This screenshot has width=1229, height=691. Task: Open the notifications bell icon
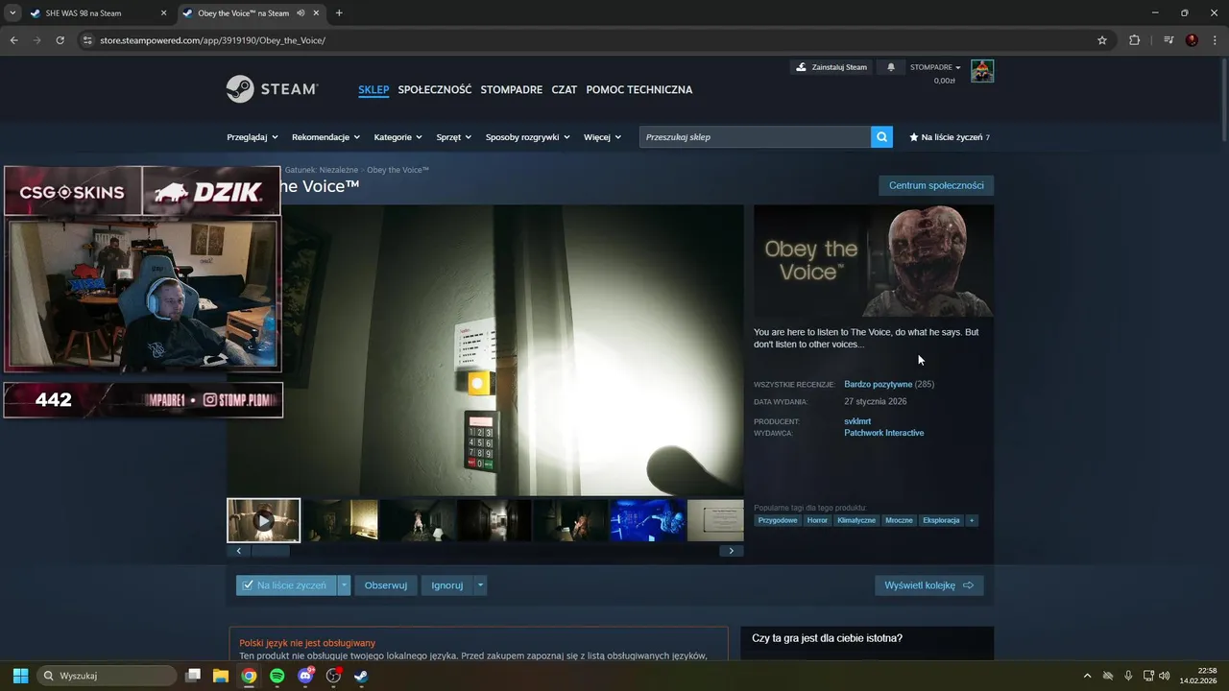pos(890,67)
